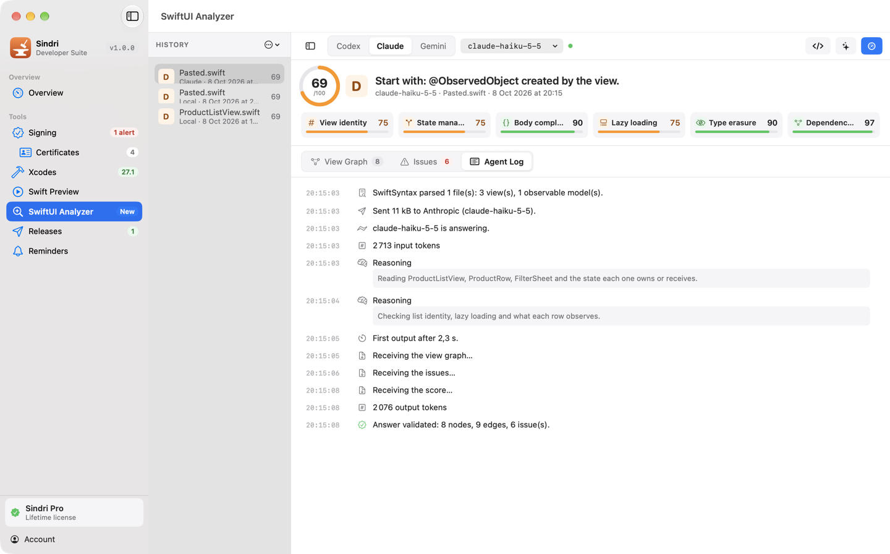Click the Sindri app logo icon
The image size is (890, 554).
coord(20,48)
